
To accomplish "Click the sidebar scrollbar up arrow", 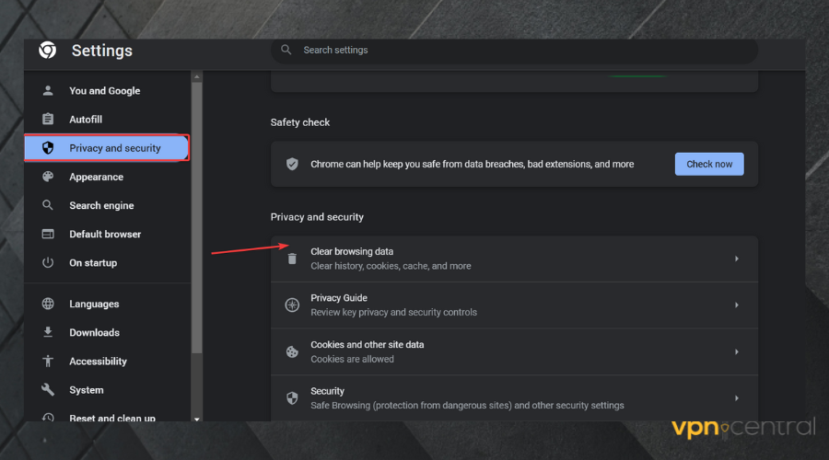I will click(197, 76).
